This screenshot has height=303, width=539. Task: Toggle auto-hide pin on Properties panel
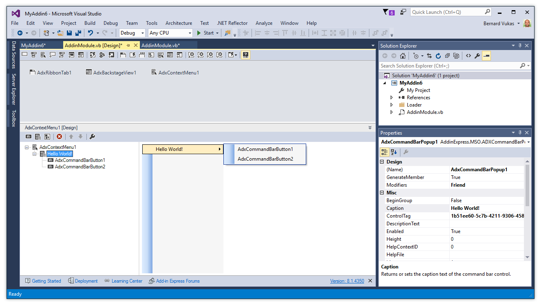[x=520, y=133]
